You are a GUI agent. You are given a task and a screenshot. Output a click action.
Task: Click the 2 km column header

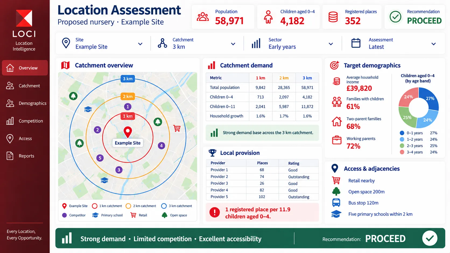284,78
